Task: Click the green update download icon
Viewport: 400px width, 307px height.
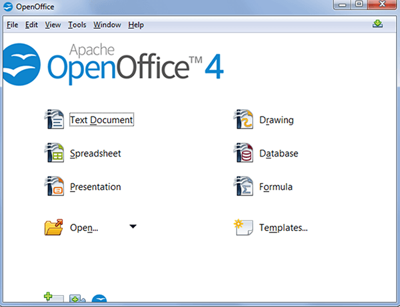Action: 378,25
